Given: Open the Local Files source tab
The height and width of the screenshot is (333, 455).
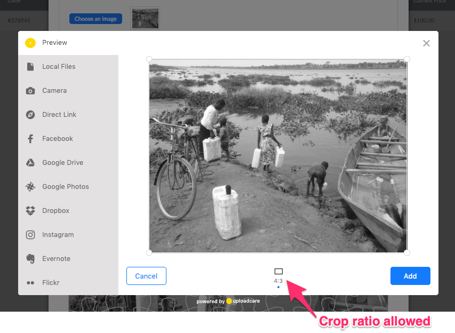Looking at the screenshot, I should click(68, 67).
